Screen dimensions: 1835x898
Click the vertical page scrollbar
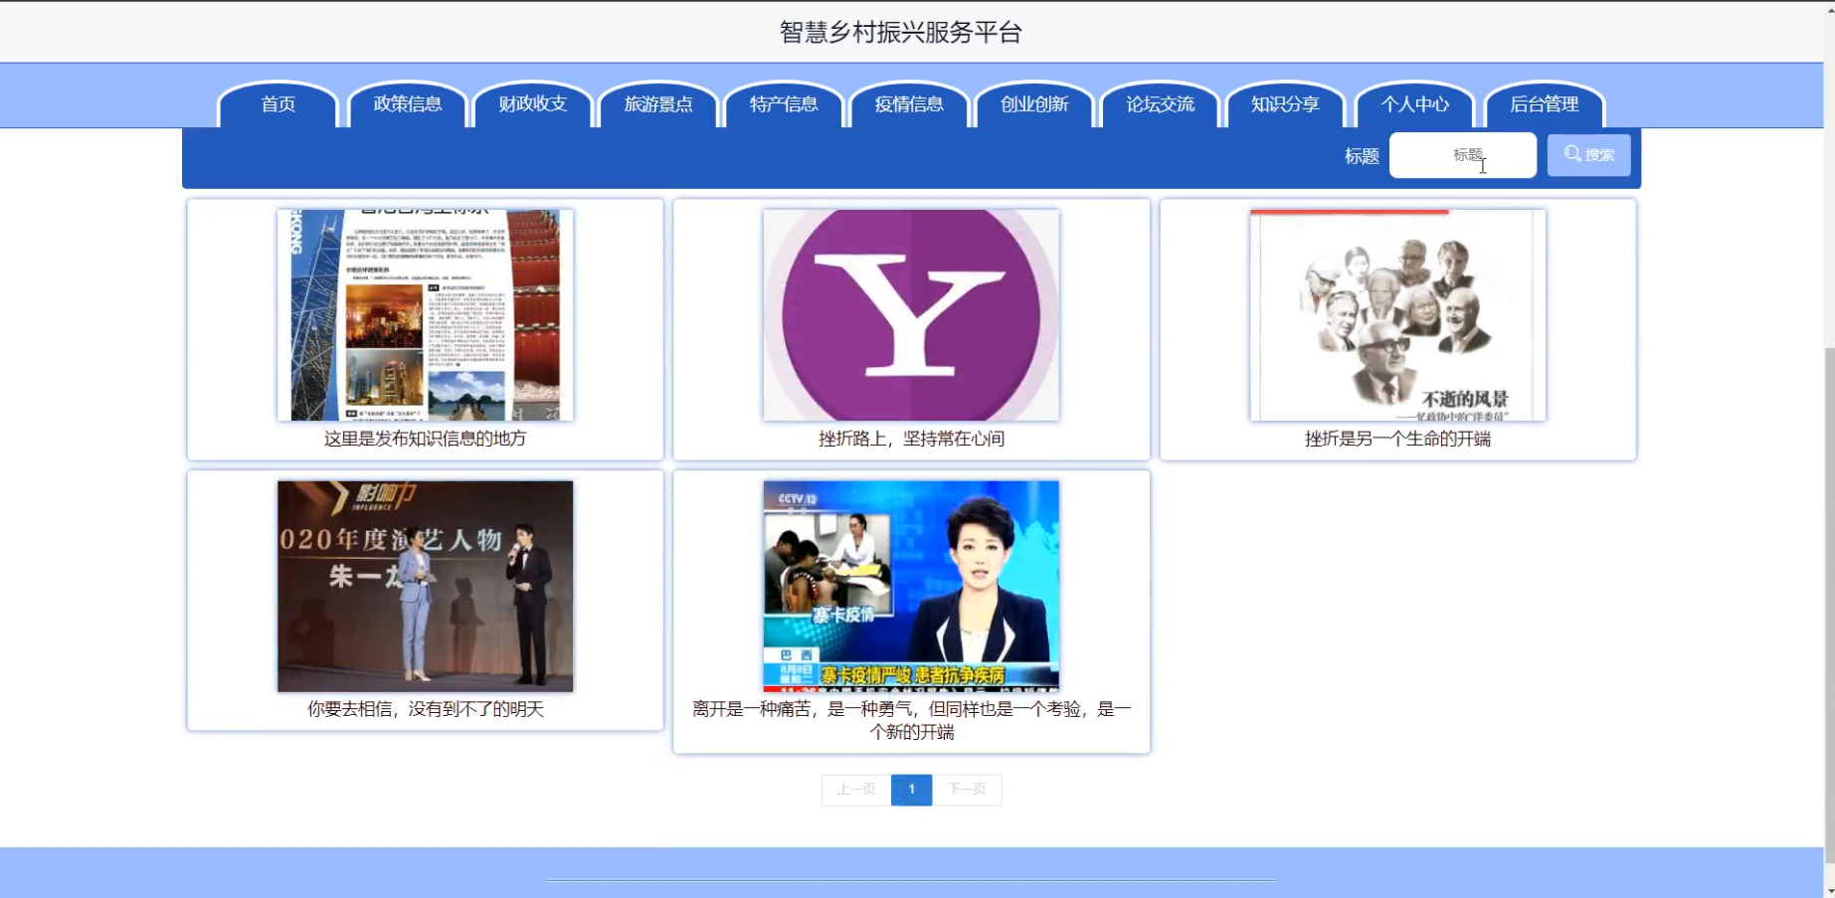[x=1829, y=607]
